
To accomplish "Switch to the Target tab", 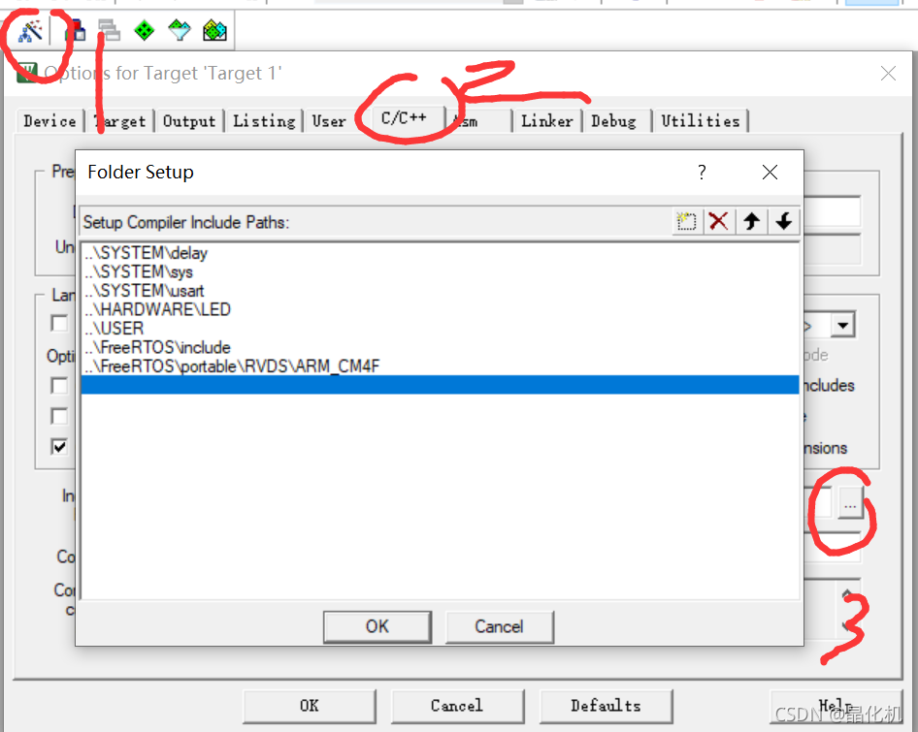I will [120, 121].
